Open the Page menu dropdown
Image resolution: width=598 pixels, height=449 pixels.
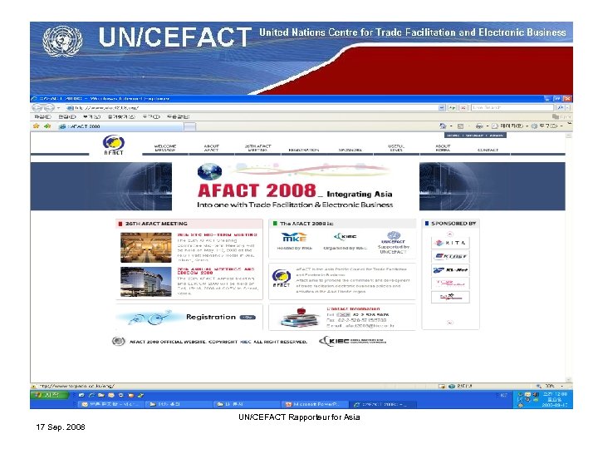509,126
